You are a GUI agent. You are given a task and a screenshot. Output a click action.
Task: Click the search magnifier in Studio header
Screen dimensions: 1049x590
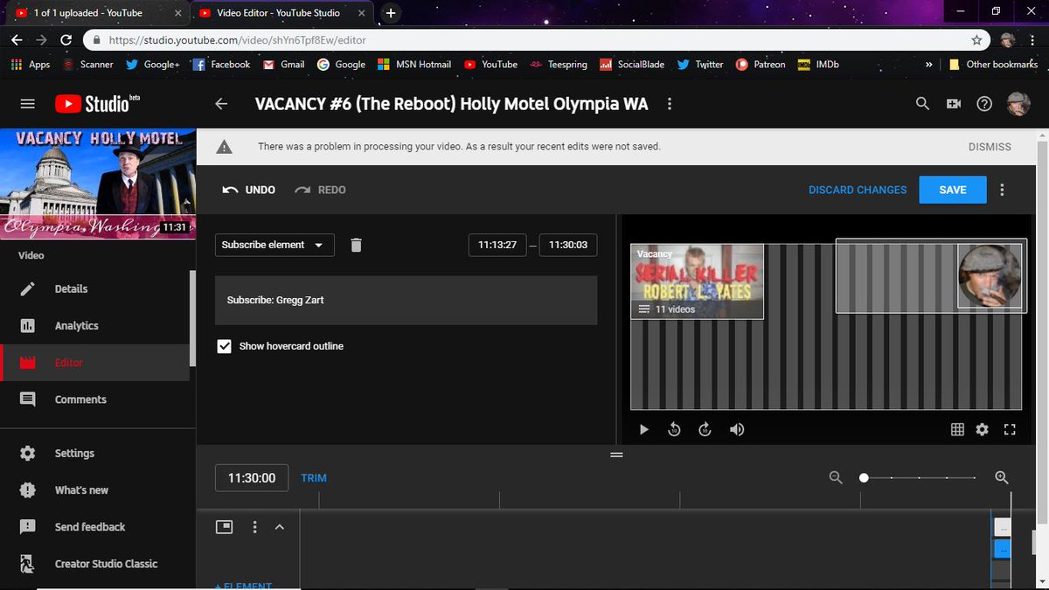point(922,103)
